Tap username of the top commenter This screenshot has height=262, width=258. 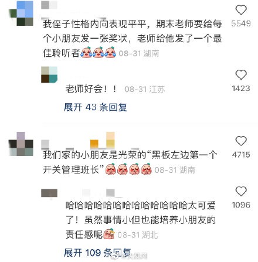pos(49,5)
